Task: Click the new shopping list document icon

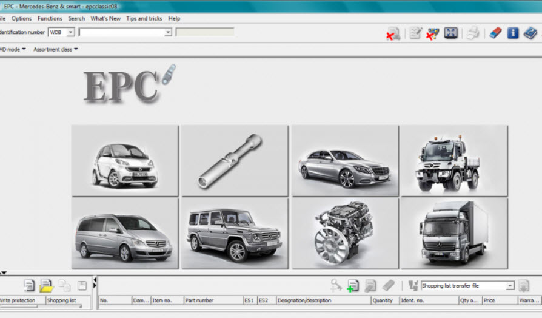Action: click(29, 285)
